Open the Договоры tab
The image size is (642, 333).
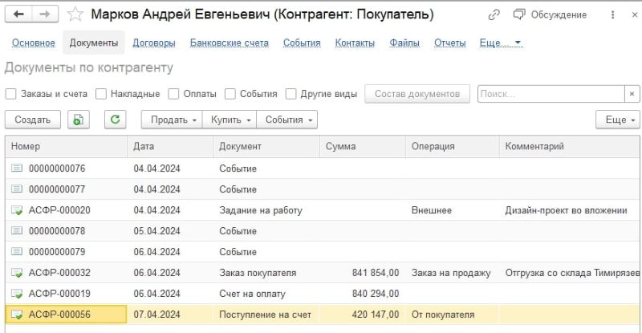point(154,43)
